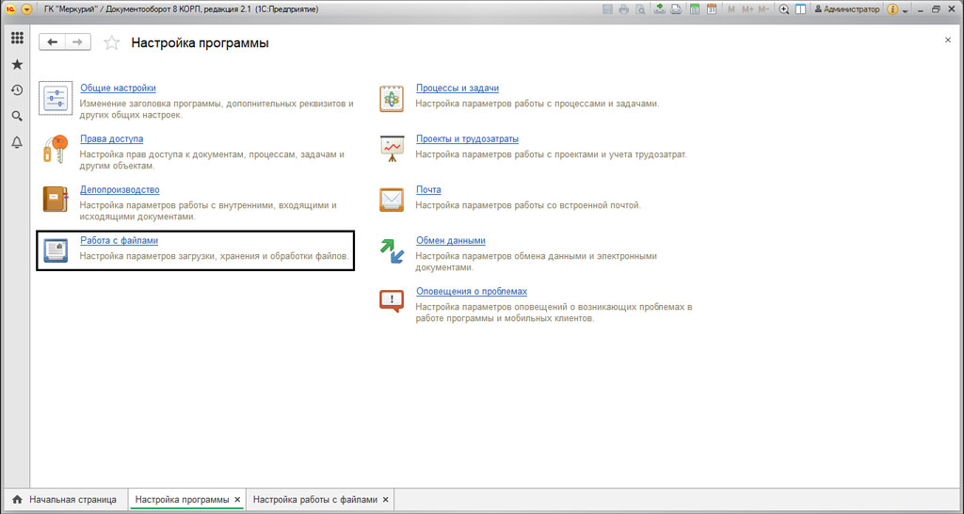Screen dimensions: 964x514
Task: Open History clock icon in sidebar
Action: click(17, 90)
